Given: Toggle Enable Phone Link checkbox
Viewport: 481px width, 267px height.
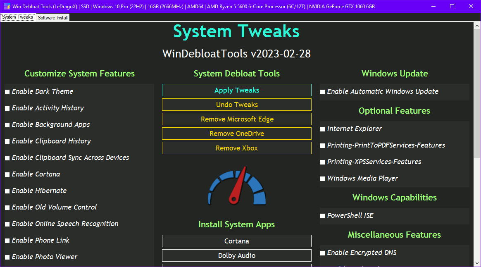Looking at the screenshot, I should click(7, 241).
